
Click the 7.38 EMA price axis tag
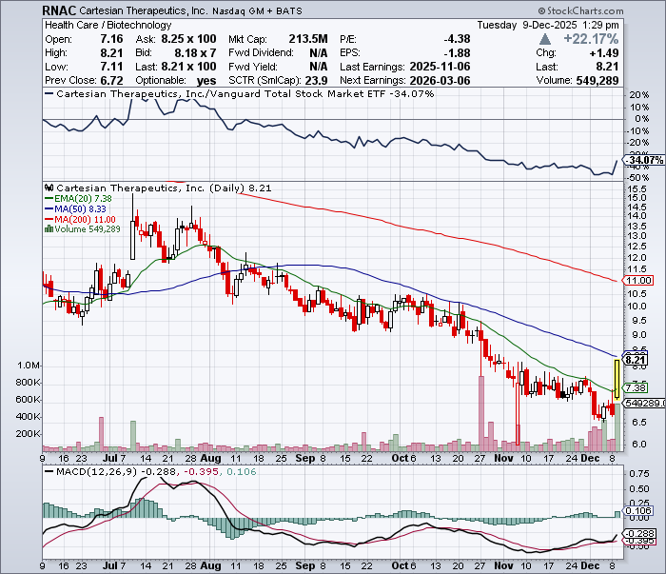(x=636, y=387)
